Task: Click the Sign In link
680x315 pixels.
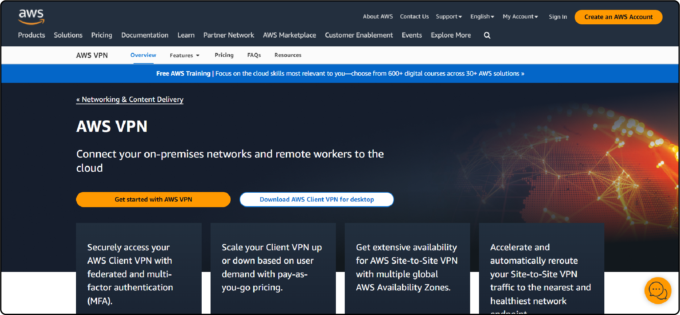Action: tap(558, 17)
